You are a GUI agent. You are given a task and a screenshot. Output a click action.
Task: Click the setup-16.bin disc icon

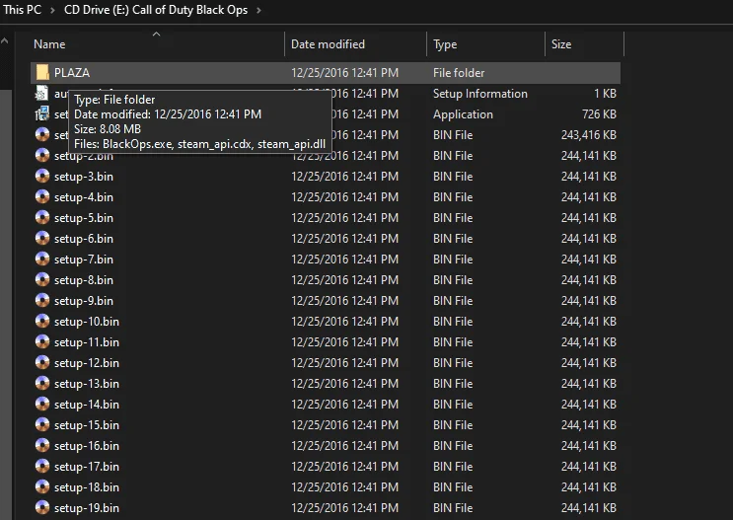[42, 445]
